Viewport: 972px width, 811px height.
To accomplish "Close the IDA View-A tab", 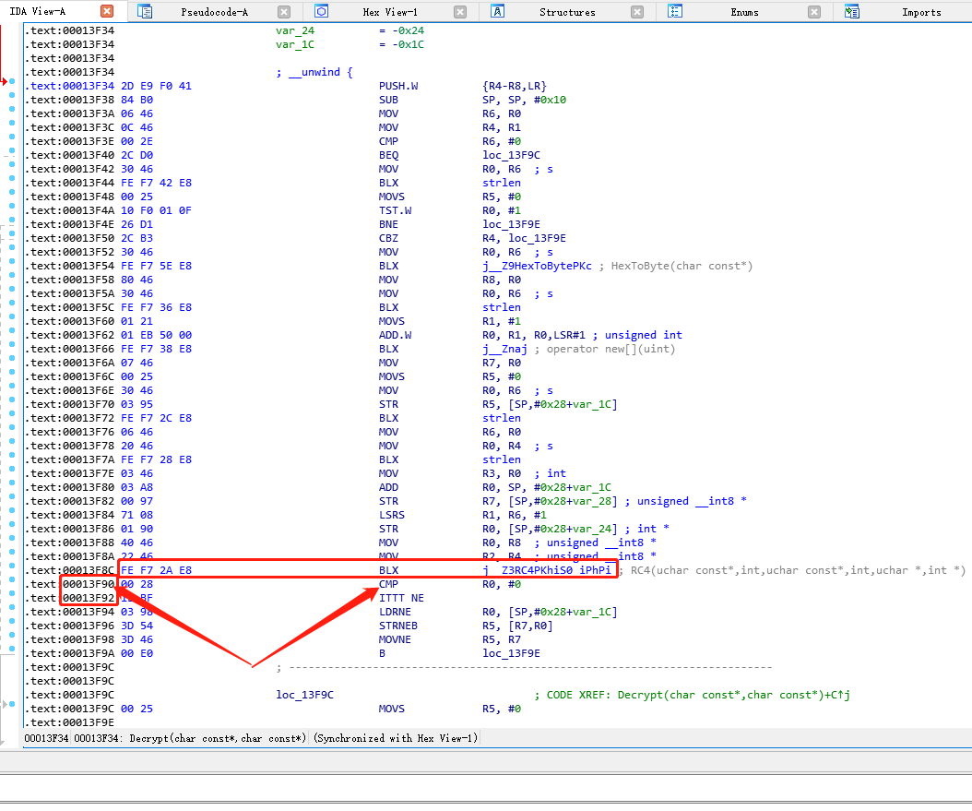I will [x=107, y=11].
